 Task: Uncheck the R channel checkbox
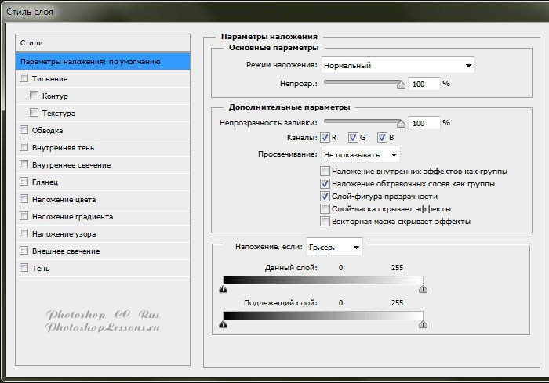point(325,138)
